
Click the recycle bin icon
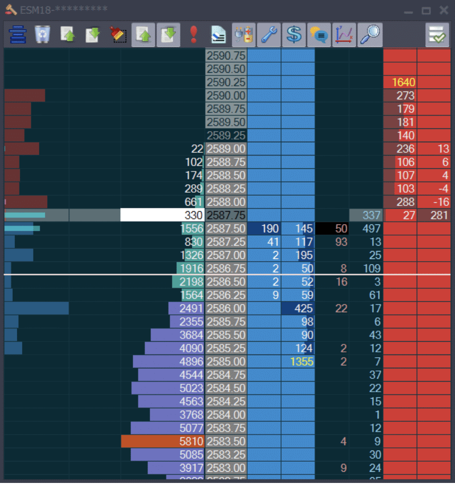pyautogui.click(x=42, y=35)
